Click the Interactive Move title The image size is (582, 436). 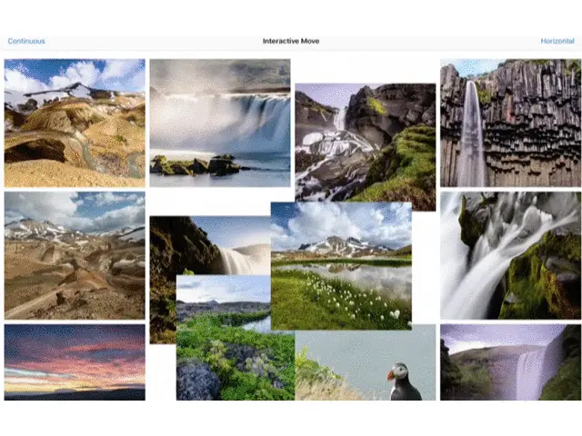pos(291,41)
